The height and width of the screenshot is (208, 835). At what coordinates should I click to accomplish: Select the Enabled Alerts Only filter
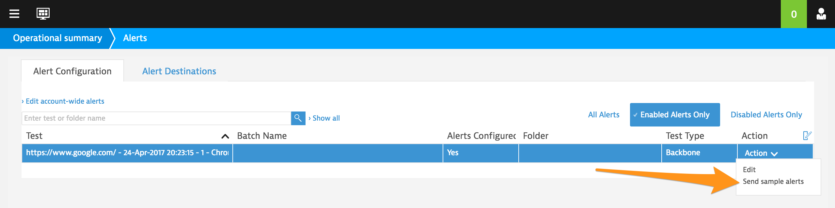(x=675, y=115)
